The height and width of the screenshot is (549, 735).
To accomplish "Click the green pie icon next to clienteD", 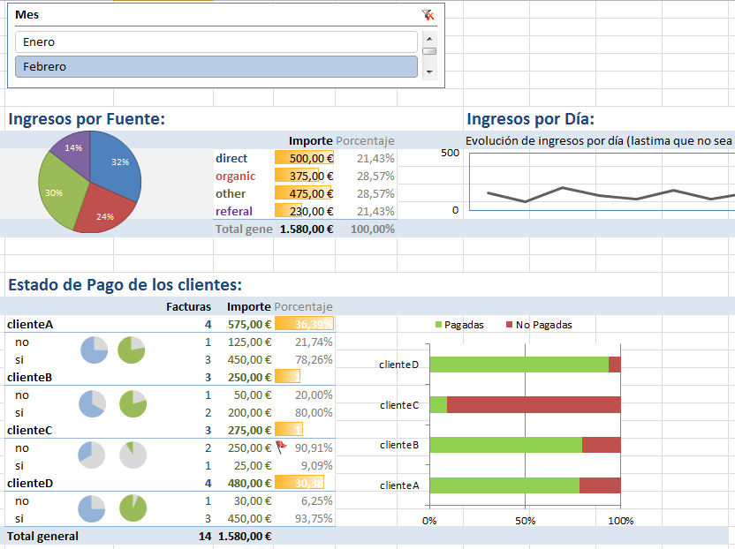I will [x=131, y=508].
